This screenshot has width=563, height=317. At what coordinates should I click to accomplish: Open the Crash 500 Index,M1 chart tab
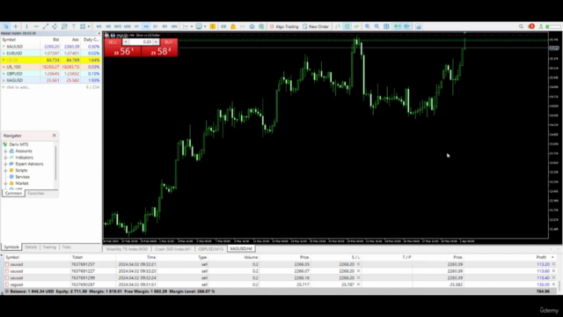coord(172,248)
